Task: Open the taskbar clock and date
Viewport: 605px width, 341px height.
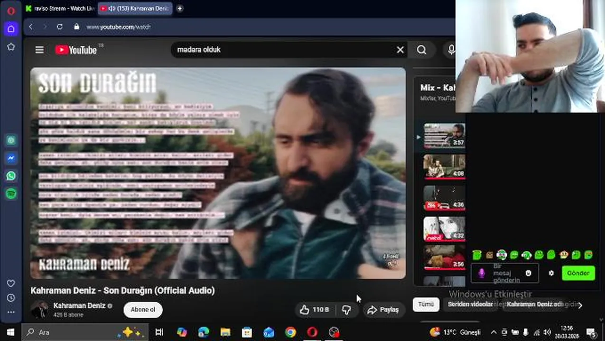Action: tap(566, 332)
